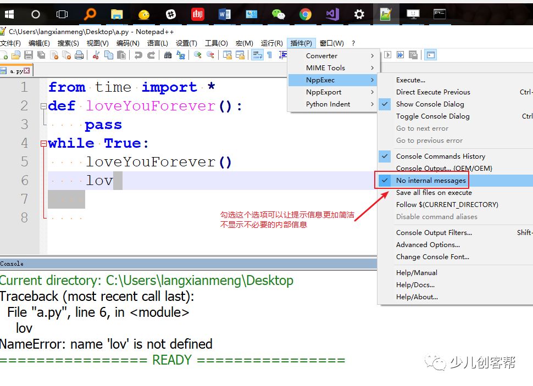
Task: Open the 文件(F) menu
Action: pyautogui.click(x=10, y=43)
